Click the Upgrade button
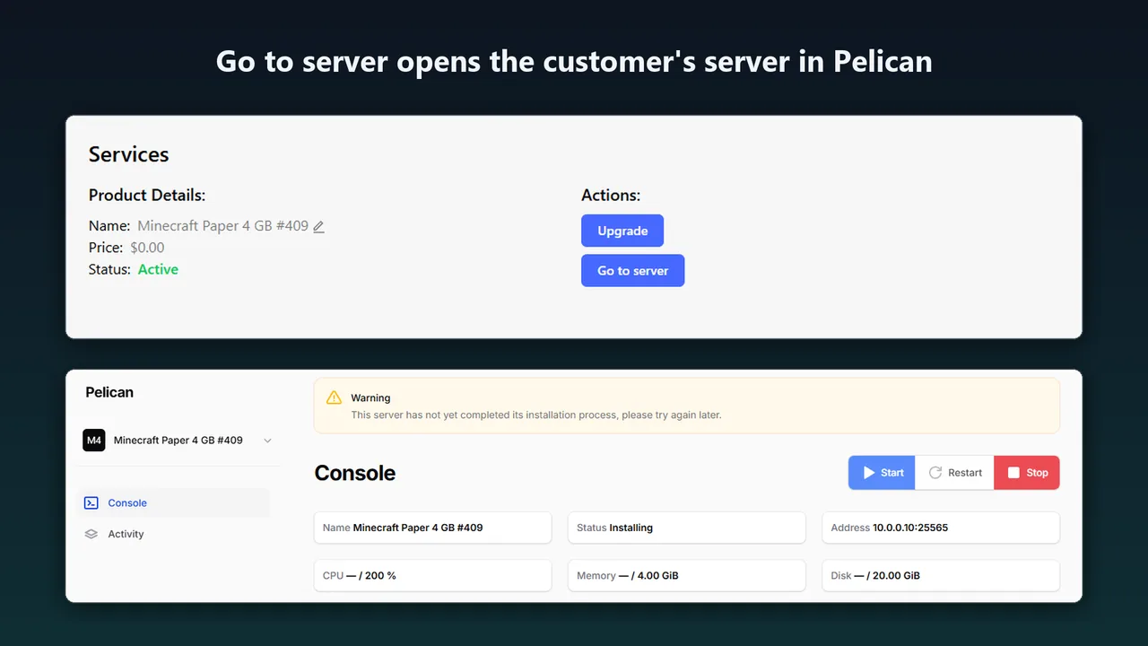 click(x=622, y=231)
